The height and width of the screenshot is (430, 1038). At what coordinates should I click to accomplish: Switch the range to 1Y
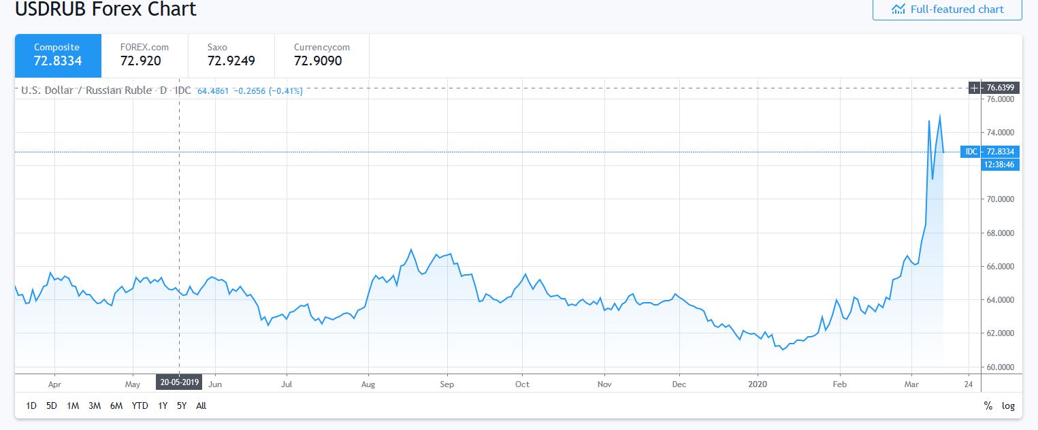click(163, 406)
